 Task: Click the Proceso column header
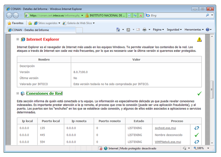(x=177, y=121)
